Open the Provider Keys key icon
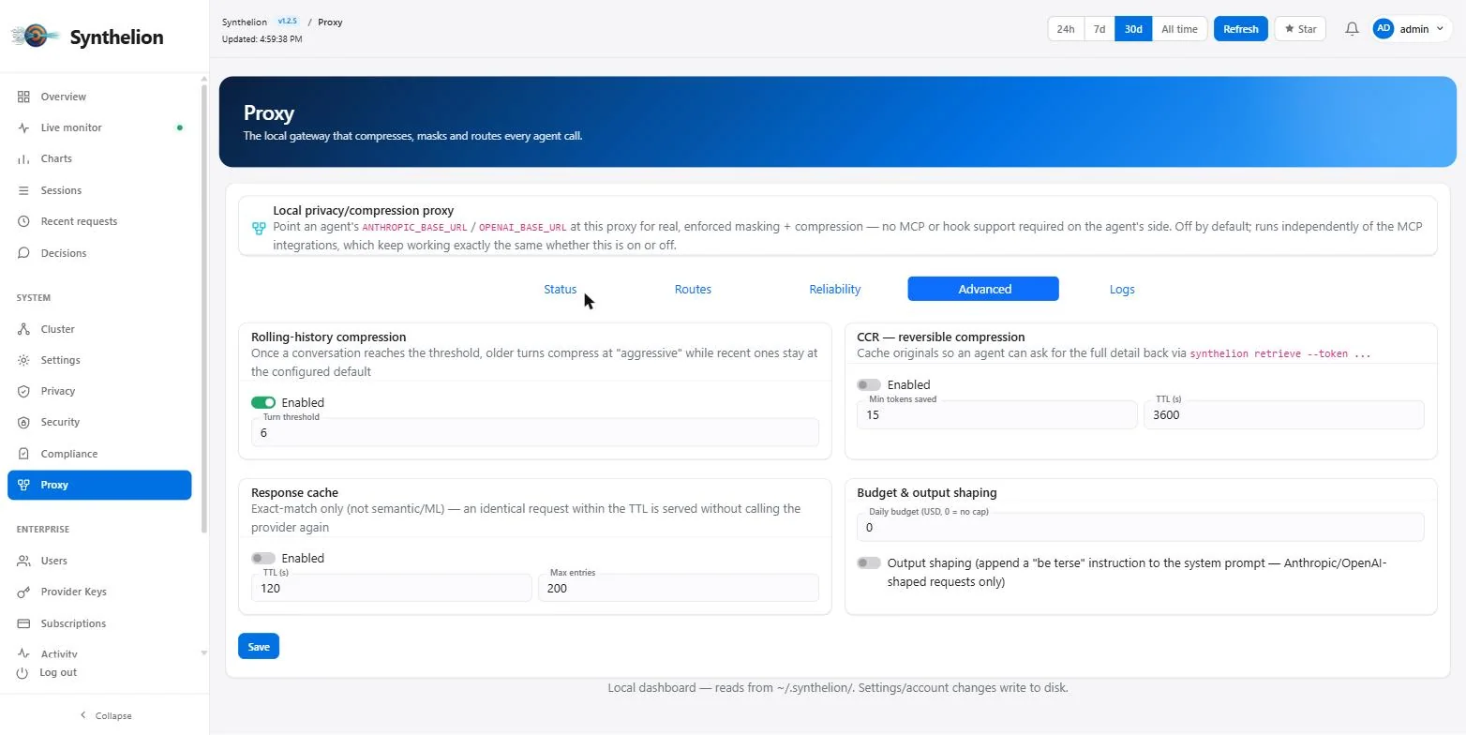The image size is (1466, 735). tap(23, 592)
